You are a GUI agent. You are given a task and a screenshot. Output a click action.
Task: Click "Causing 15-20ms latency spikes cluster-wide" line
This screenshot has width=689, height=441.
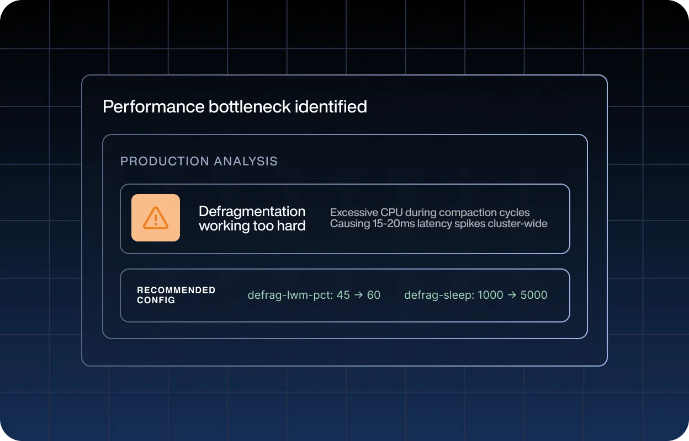click(439, 224)
